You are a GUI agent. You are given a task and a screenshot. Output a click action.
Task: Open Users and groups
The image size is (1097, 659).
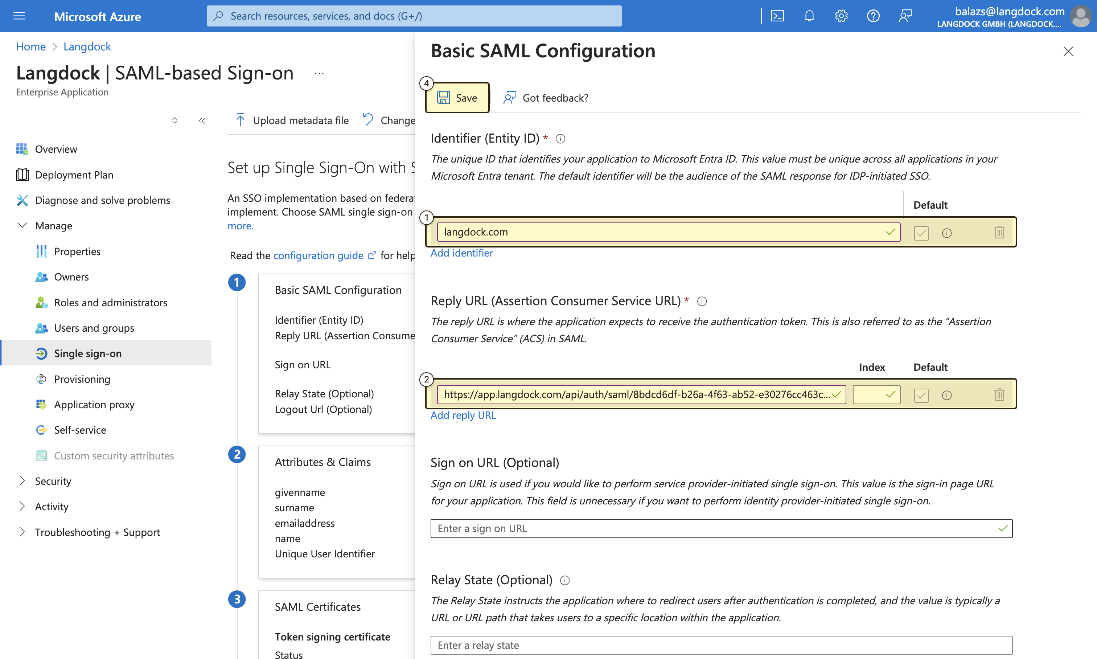point(85,328)
